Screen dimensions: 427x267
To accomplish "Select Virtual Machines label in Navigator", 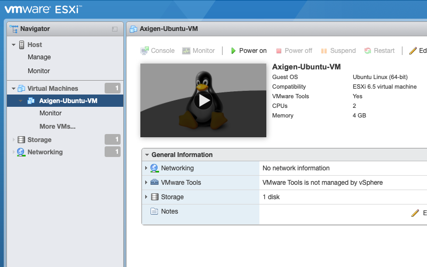I will point(52,89).
